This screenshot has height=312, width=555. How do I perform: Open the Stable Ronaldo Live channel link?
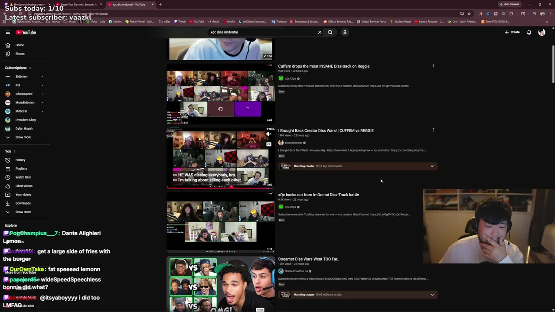pyautogui.click(x=297, y=271)
